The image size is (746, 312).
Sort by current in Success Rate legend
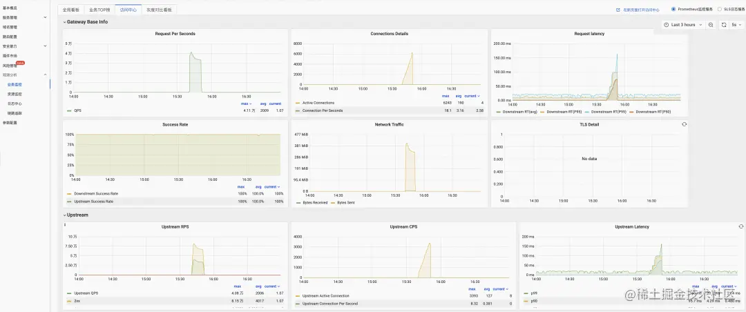[272, 187]
